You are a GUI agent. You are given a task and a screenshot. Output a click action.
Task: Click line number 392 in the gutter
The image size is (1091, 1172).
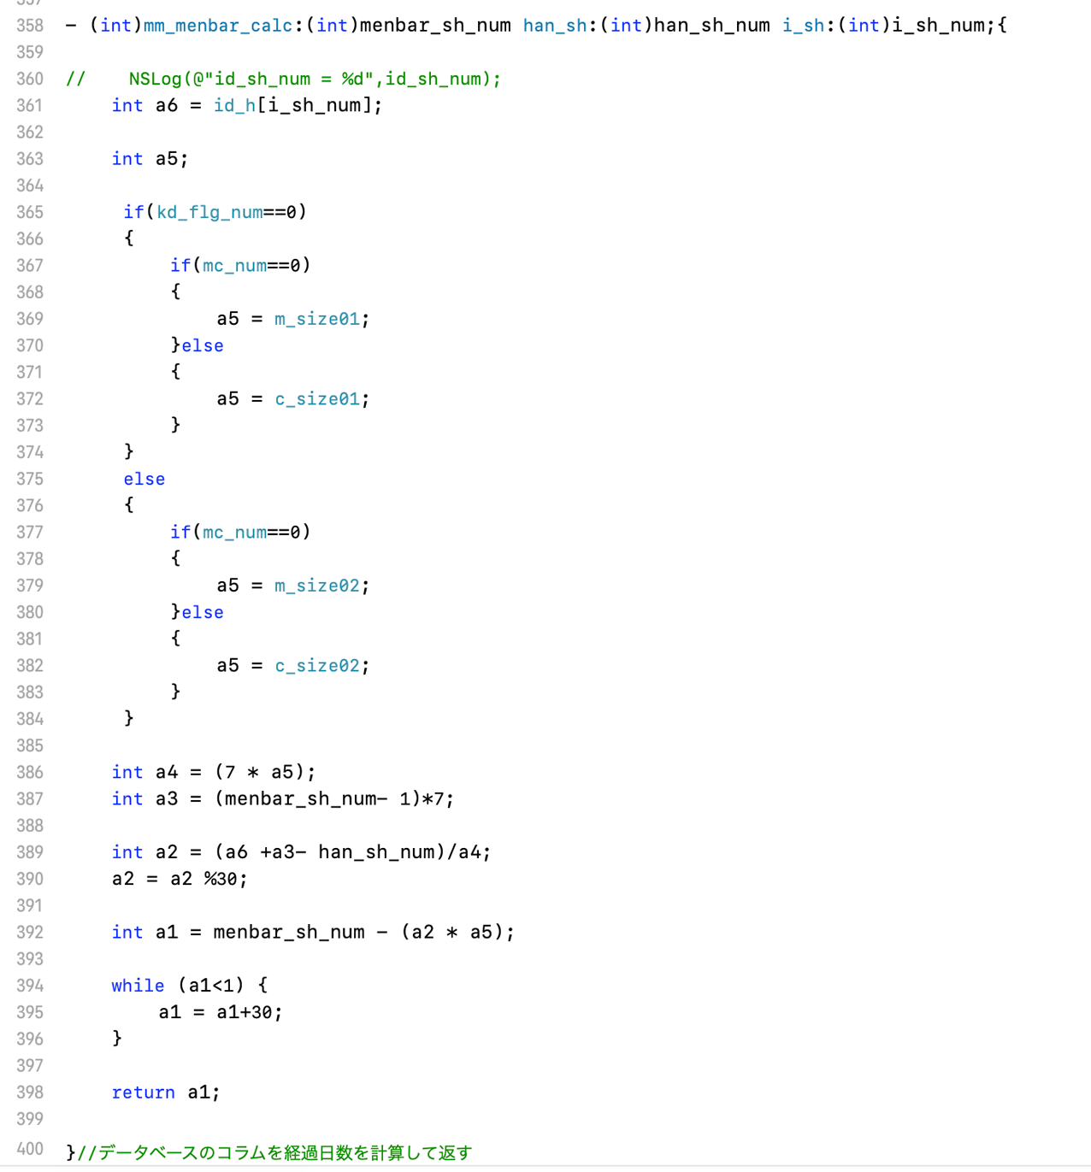pyautogui.click(x=30, y=932)
